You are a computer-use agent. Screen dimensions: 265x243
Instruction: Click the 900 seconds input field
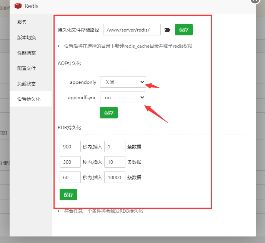coord(70,146)
